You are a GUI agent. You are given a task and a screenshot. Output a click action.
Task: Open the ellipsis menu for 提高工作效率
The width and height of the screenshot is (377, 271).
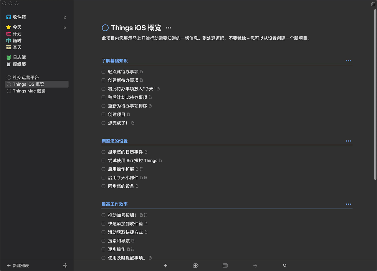(348, 204)
